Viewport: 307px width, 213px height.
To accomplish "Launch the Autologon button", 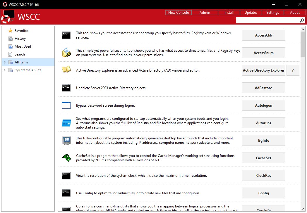I will tap(263, 105).
